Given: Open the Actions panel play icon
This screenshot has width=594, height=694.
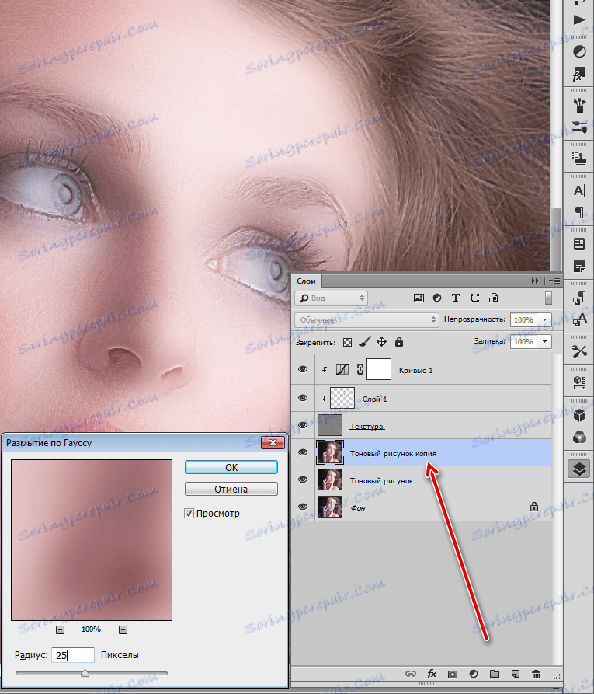Looking at the screenshot, I should 579,19.
